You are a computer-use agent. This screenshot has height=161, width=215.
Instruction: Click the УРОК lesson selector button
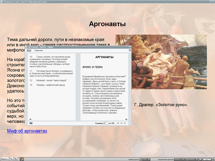[145, 159]
